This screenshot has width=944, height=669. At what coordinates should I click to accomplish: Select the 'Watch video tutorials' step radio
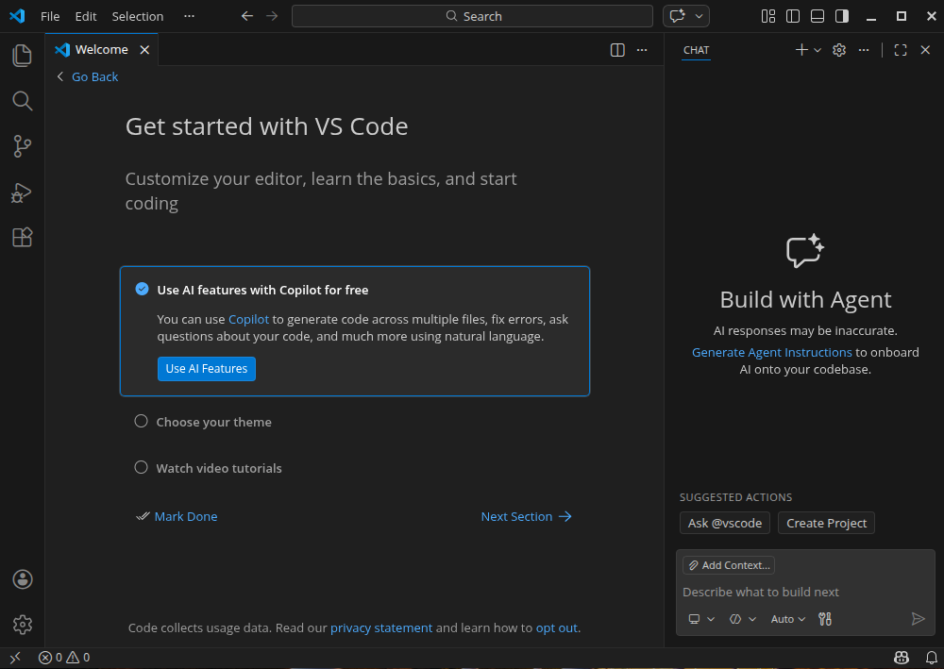tap(142, 467)
